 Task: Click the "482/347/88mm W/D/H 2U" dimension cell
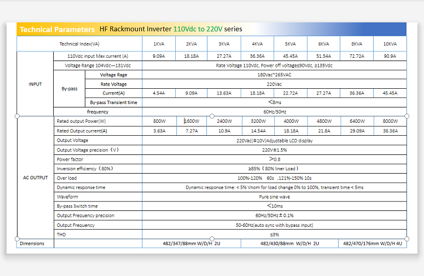pos(192,244)
